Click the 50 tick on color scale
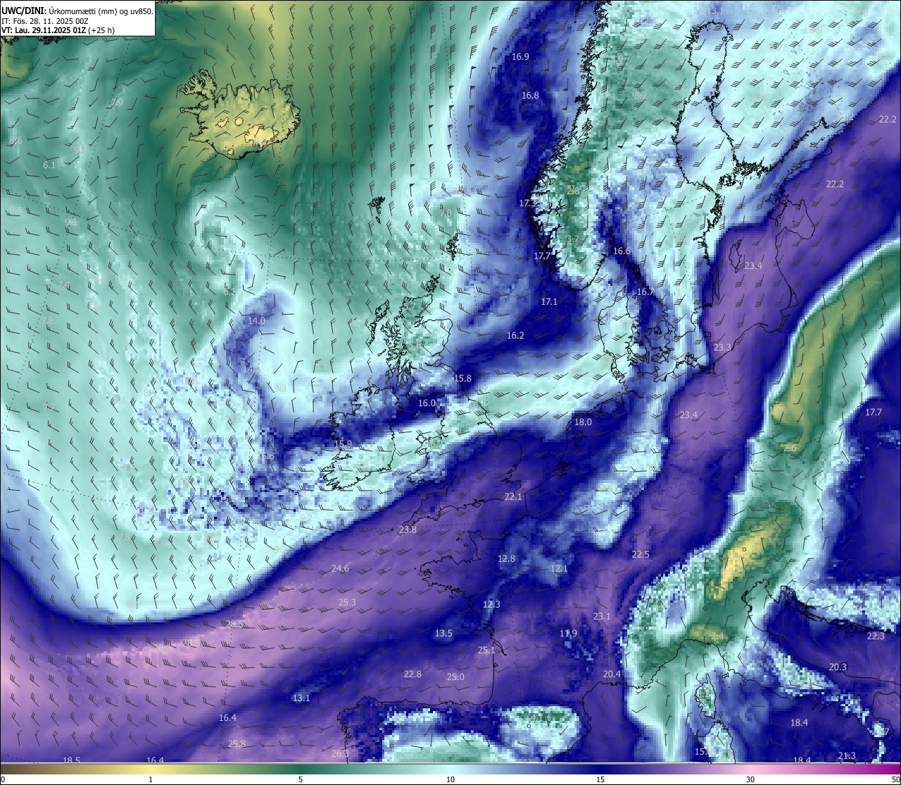The image size is (901, 785). point(895,779)
